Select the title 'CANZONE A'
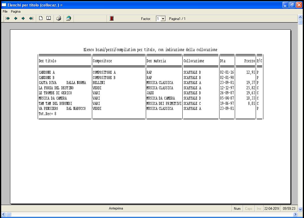The width and height of the screenshot is (304, 218). pos(47,72)
